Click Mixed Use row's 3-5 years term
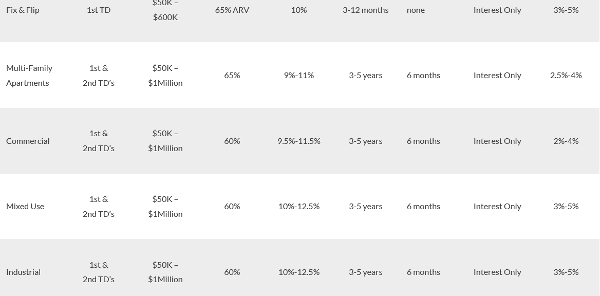 click(x=365, y=207)
